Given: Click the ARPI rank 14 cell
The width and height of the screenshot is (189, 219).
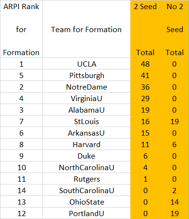Looking at the screenshot, I should coord(21,190).
